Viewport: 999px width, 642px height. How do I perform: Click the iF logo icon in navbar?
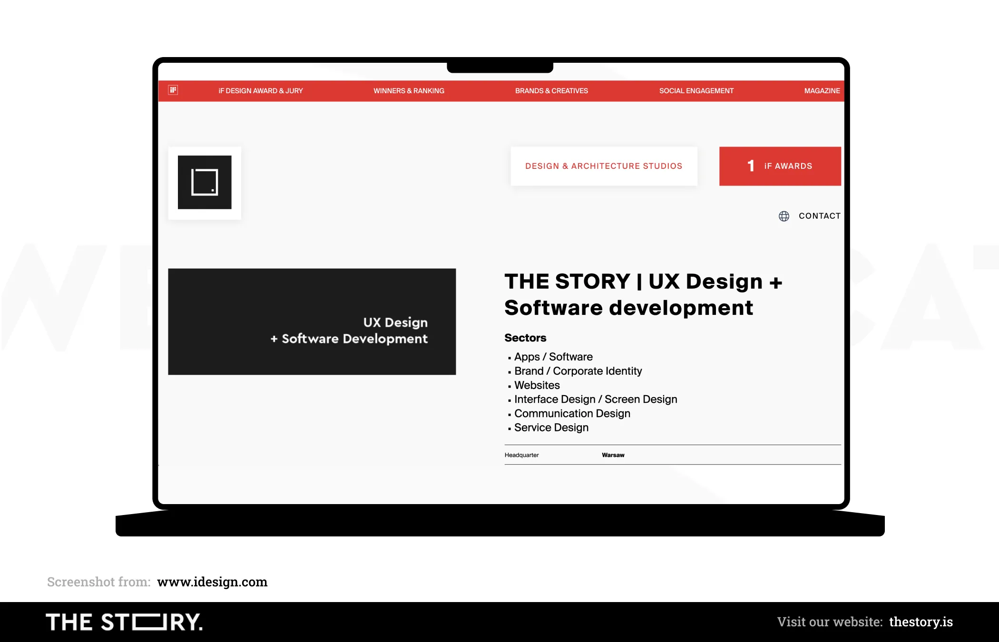pos(173,90)
